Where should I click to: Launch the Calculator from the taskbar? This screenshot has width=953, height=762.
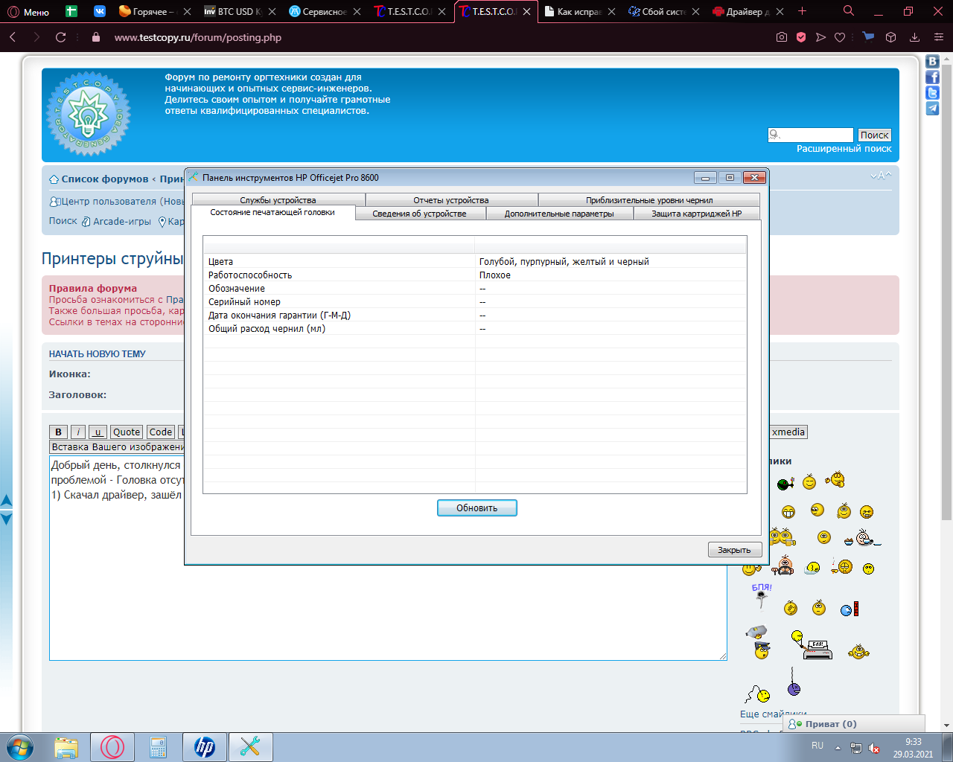[x=158, y=747]
